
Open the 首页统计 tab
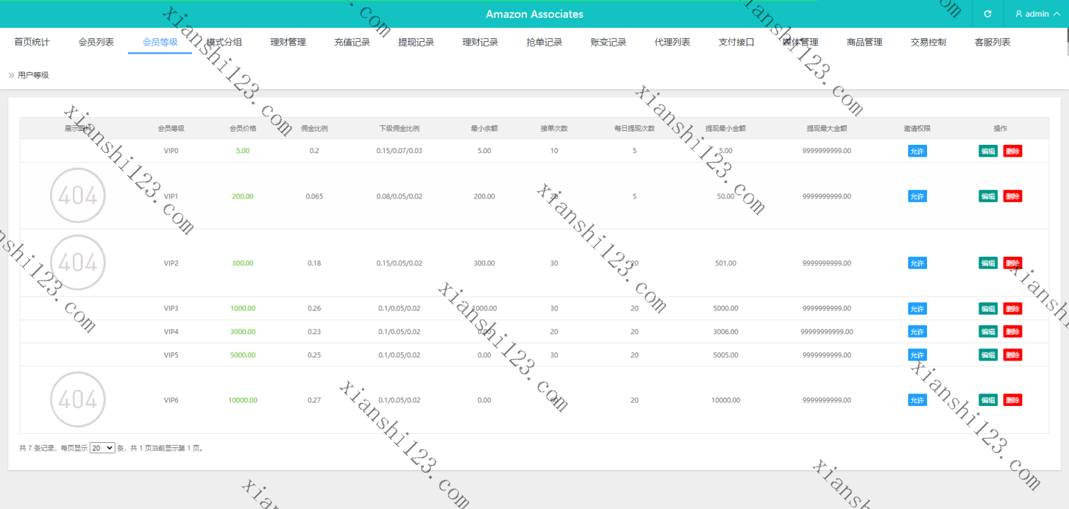pyautogui.click(x=32, y=42)
